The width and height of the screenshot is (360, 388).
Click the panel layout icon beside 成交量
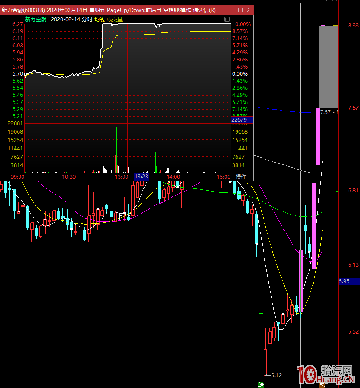227,19
